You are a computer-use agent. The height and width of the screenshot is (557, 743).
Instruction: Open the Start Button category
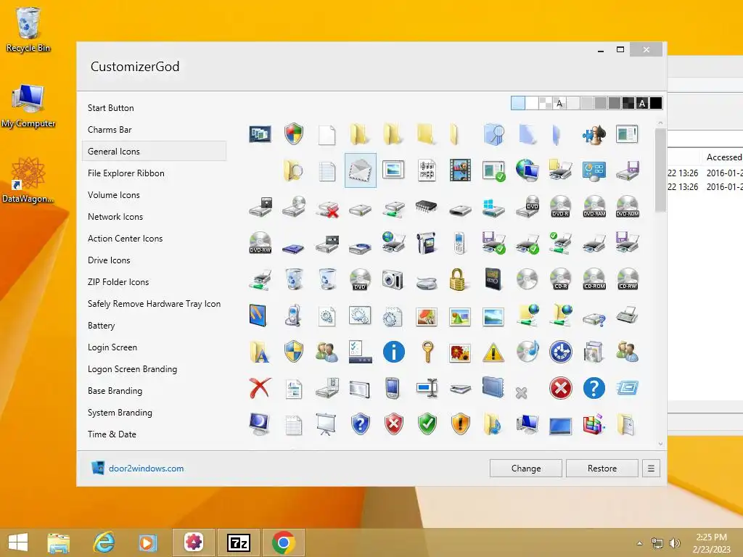pyautogui.click(x=111, y=108)
